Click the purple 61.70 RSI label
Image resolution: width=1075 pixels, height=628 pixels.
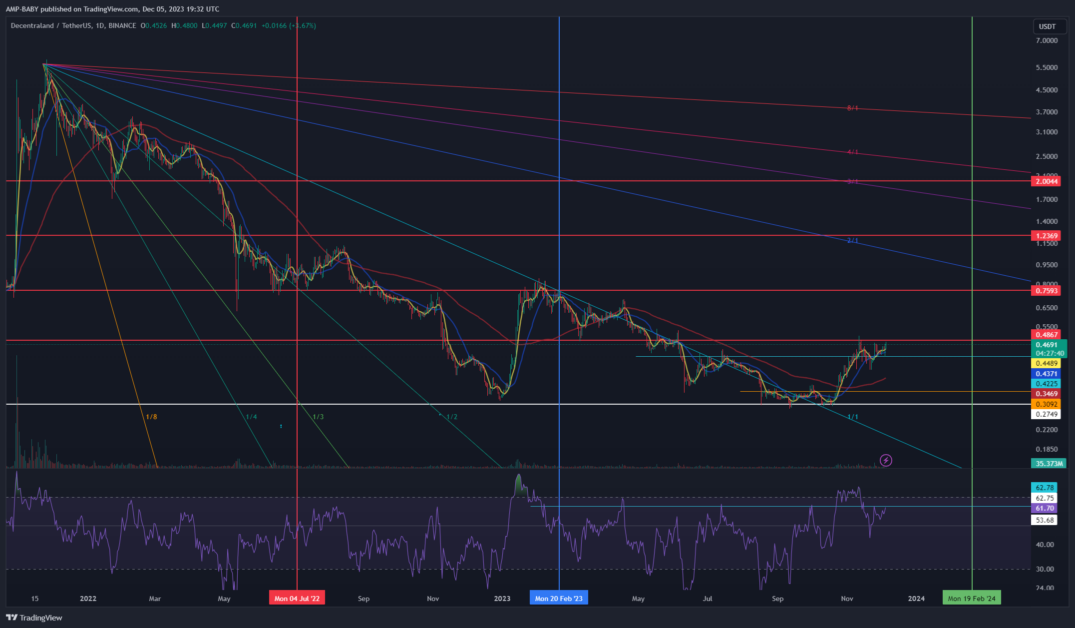[x=1044, y=508]
